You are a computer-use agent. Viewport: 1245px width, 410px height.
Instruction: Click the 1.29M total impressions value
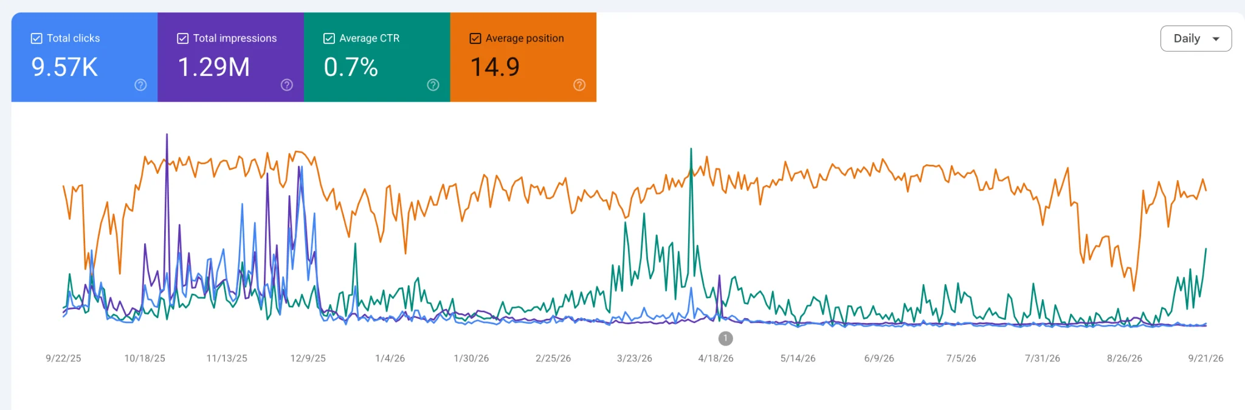point(213,67)
